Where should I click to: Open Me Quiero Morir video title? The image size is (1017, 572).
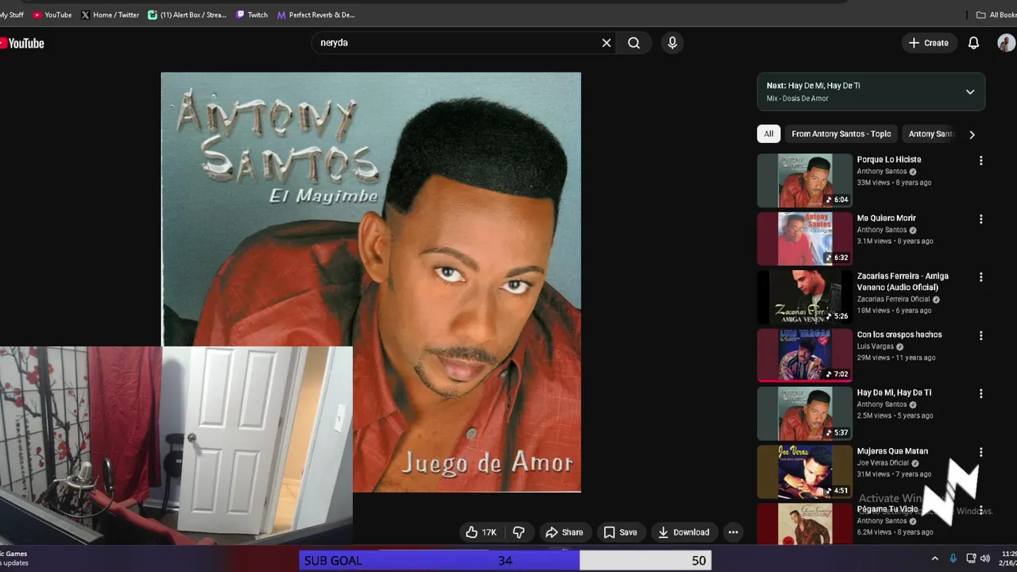[886, 218]
